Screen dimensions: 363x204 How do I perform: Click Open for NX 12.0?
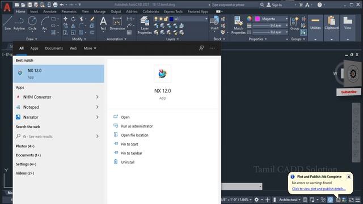pos(125,117)
